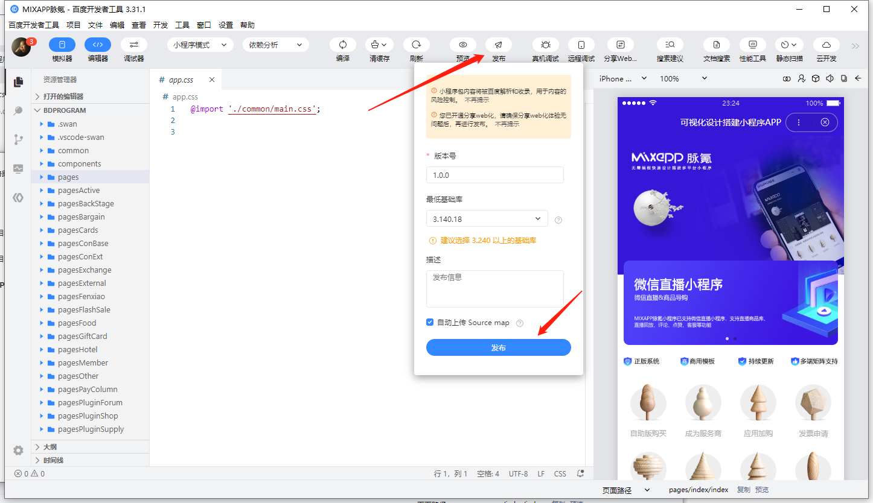The image size is (873, 503).
Task: Open the 依赖分析 dropdown
Action: (276, 45)
